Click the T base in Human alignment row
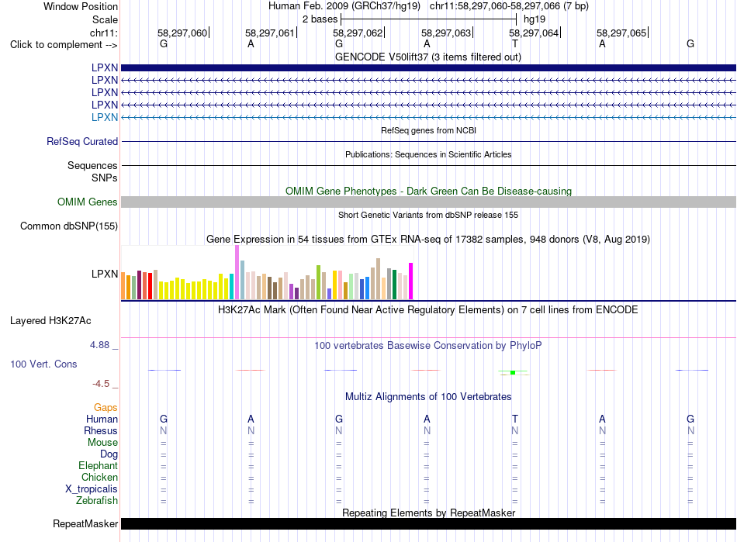Image resolution: width=737 pixels, height=542 pixels. coord(514,419)
